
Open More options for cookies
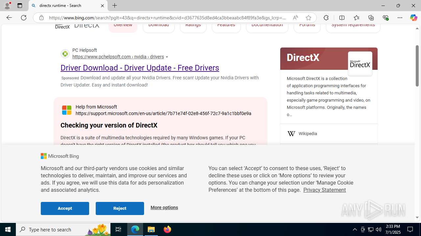coord(164,207)
